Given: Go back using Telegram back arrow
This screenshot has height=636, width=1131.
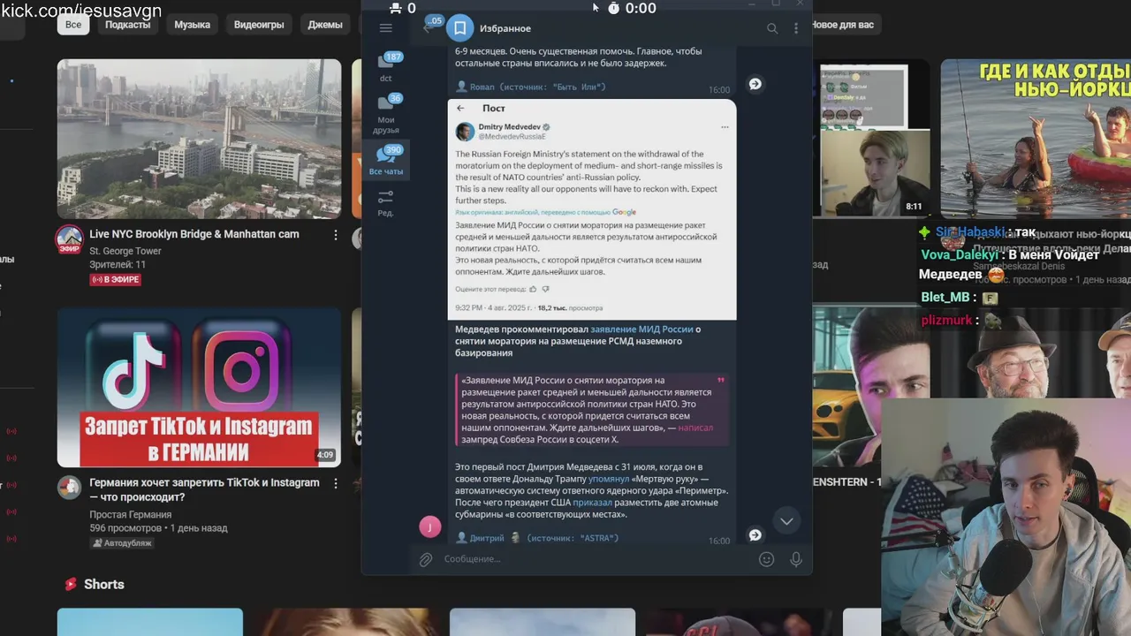Looking at the screenshot, I should [x=429, y=28].
